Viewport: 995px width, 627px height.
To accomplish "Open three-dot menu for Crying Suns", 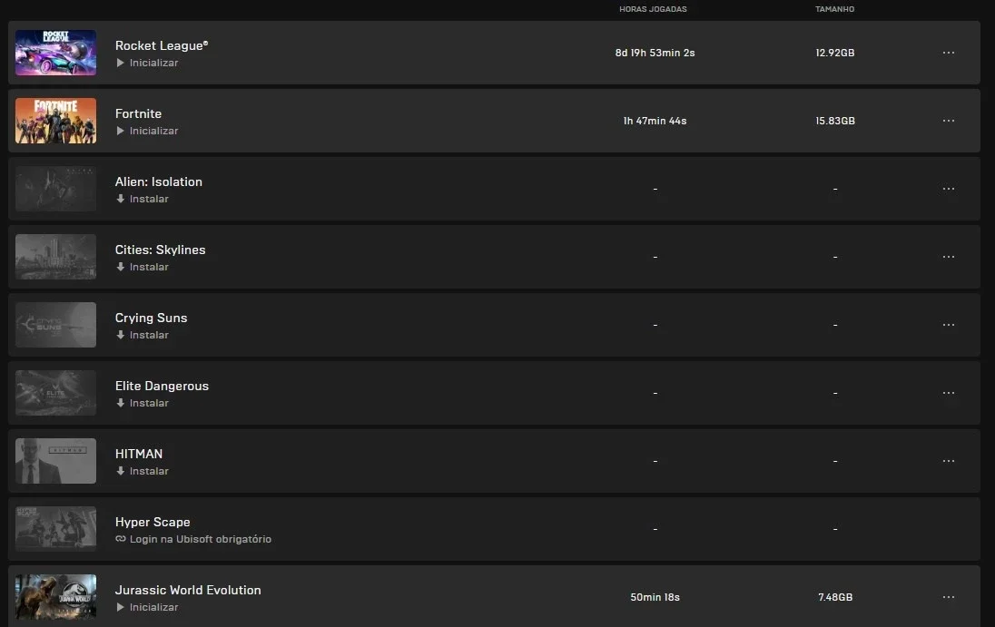I will tap(948, 325).
